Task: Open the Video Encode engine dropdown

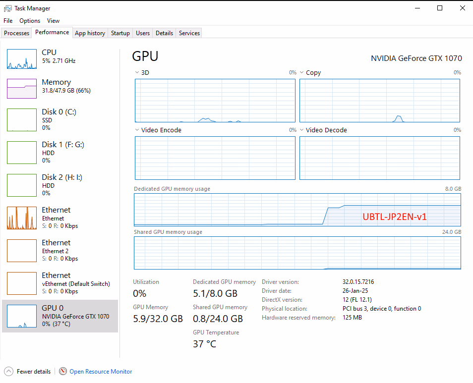Action: (137, 130)
